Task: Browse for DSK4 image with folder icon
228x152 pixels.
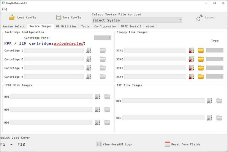Action: [201, 77]
